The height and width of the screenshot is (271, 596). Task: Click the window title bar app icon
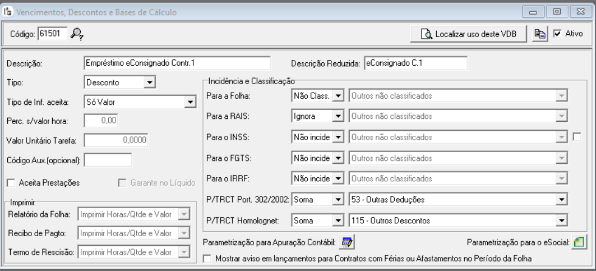[7, 11]
